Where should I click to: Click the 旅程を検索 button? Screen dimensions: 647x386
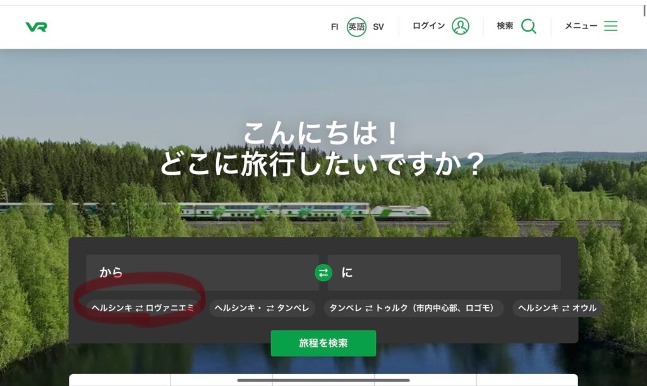point(323,342)
